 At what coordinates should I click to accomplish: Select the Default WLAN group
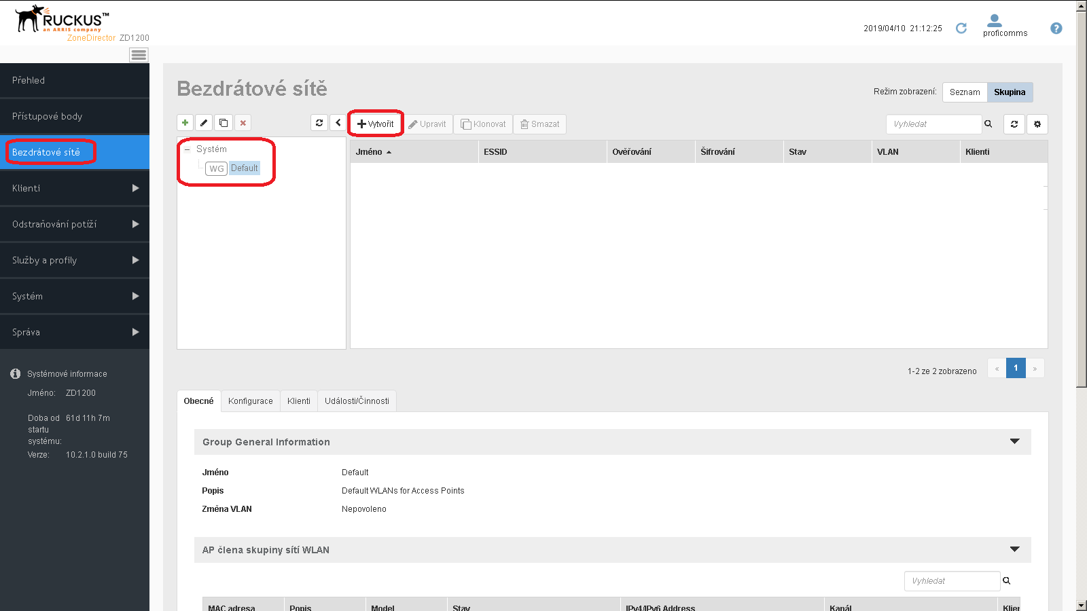click(x=244, y=168)
